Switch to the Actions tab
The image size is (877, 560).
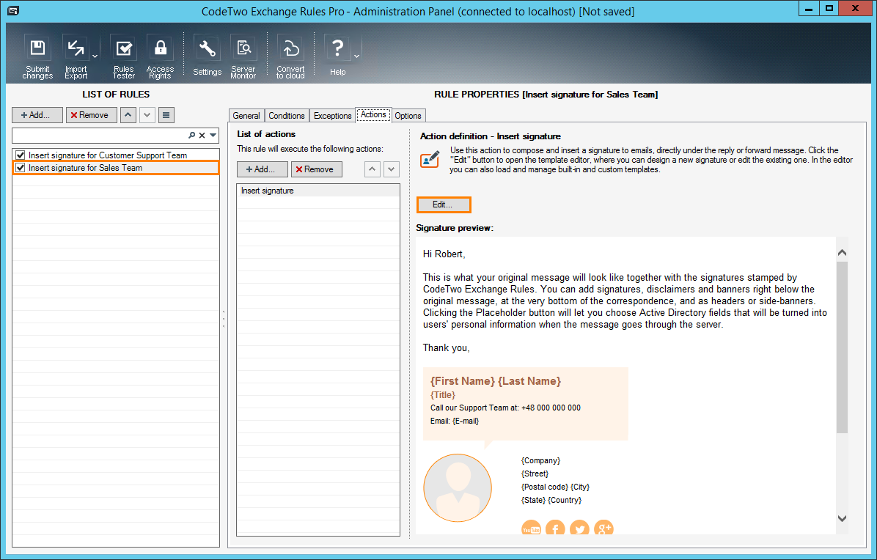coord(374,114)
